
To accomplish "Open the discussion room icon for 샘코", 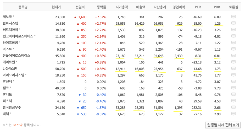I will point(233,88).
